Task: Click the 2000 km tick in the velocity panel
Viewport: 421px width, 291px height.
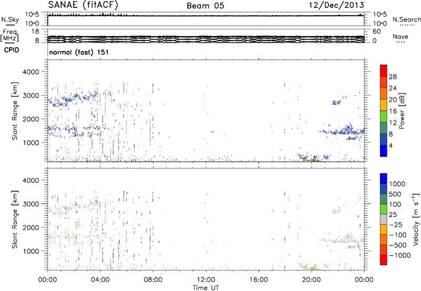Action: (31, 227)
